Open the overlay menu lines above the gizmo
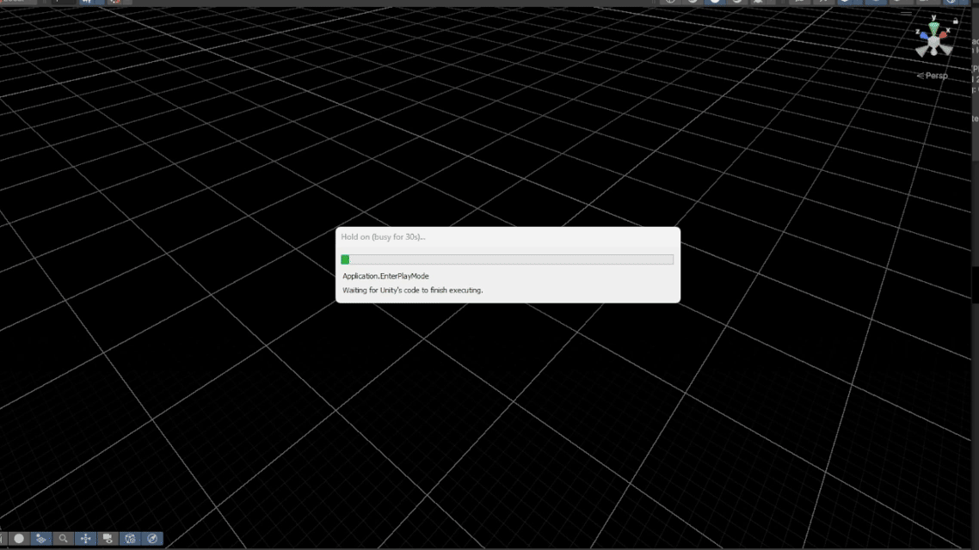 906,13
